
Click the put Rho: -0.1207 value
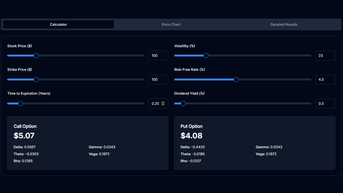(x=191, y=161)
